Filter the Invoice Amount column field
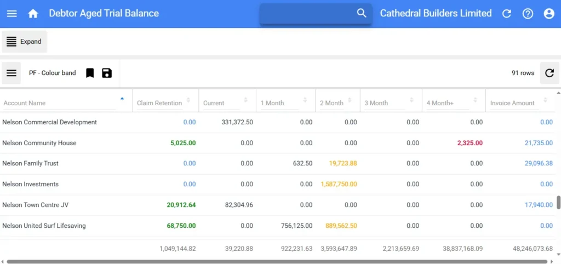This screenshot has width=561, height=264. 514,104
